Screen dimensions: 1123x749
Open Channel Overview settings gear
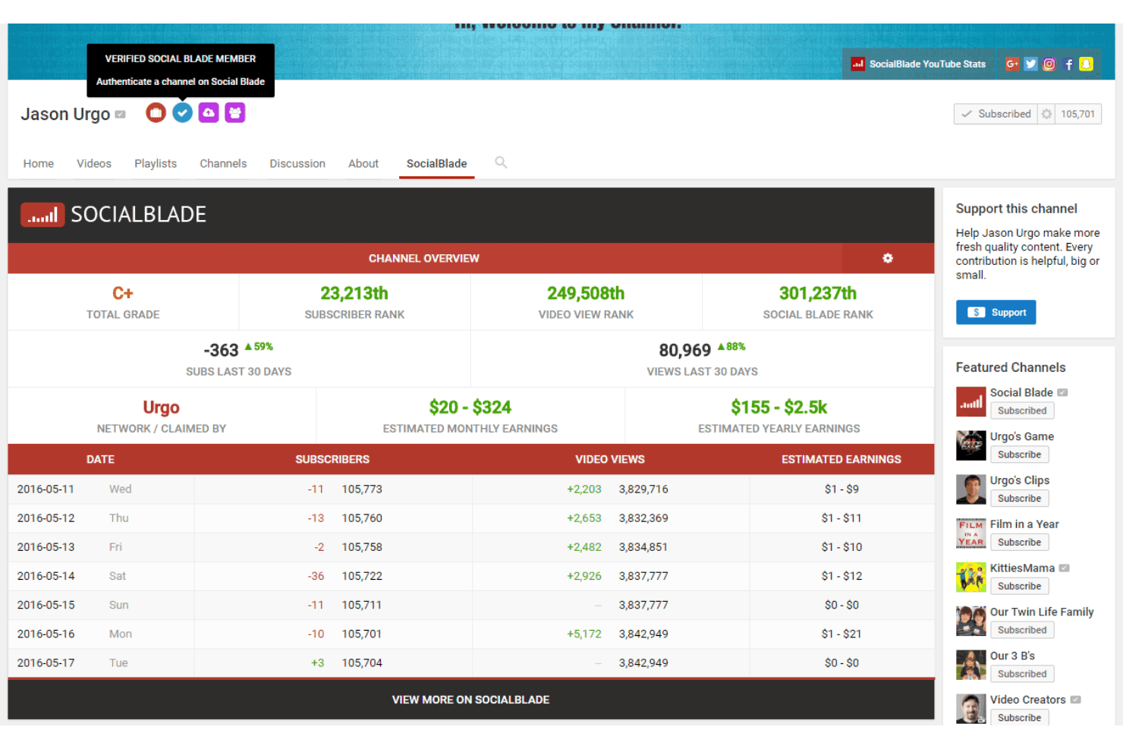tap(888, 258)
